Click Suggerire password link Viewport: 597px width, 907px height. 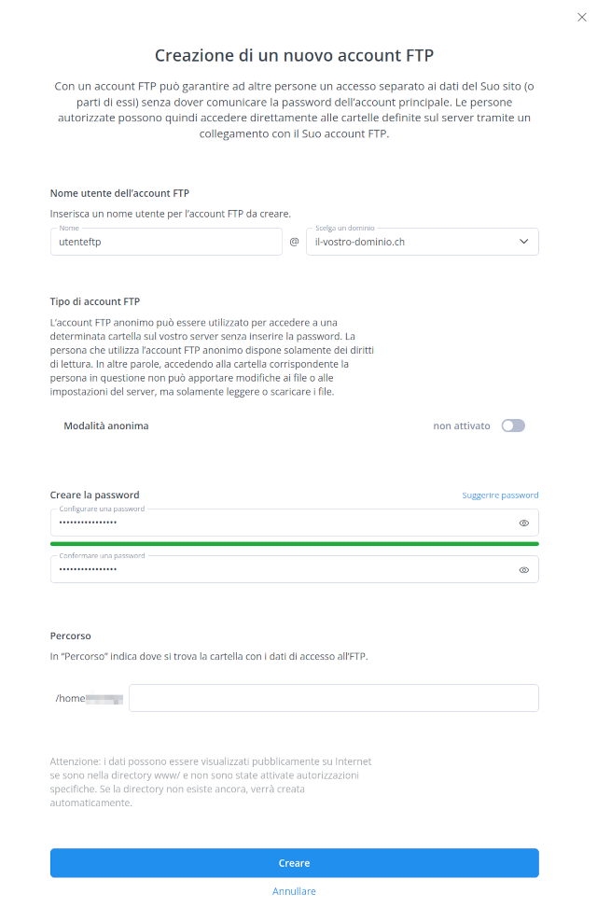500,495
